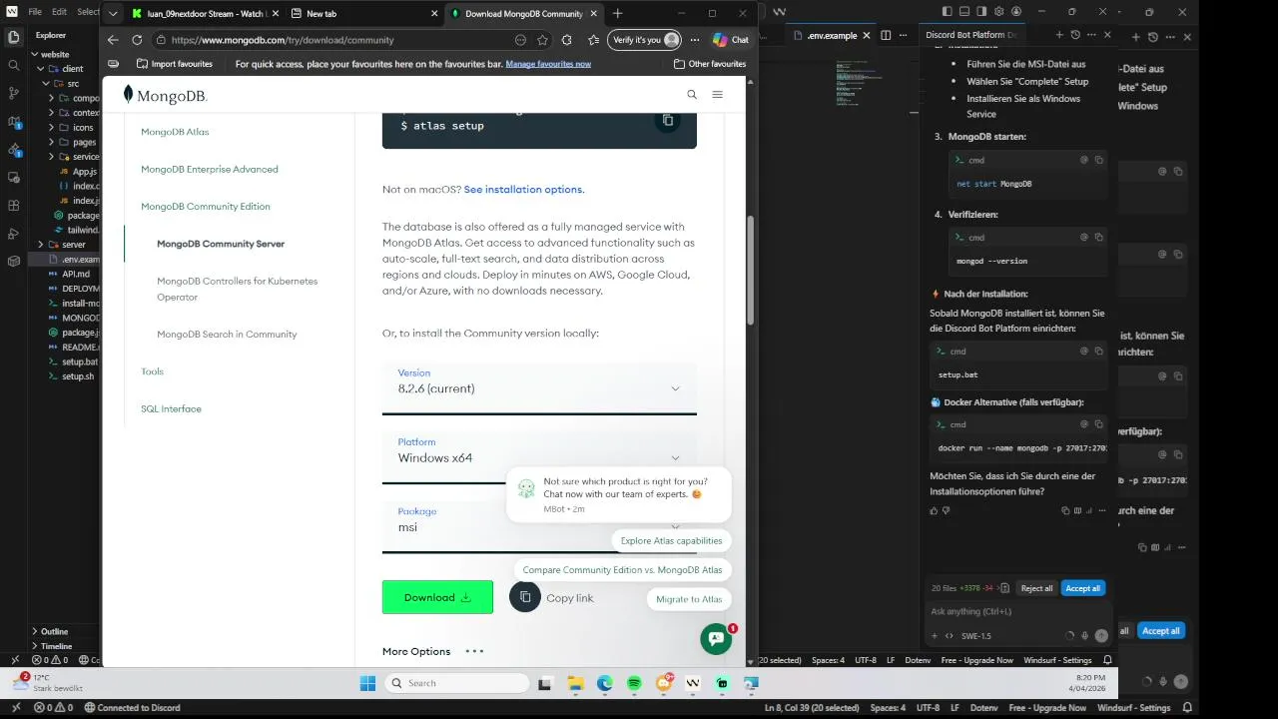Add this page to favourites with the star icon

click(x=542, y=40)
